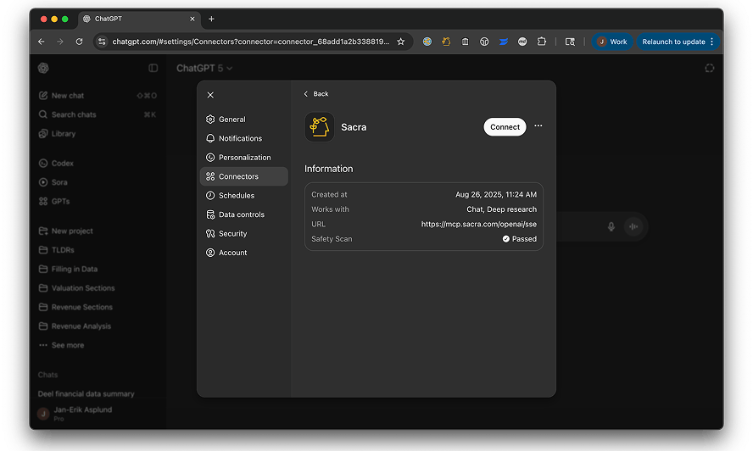
Task: Click the browser forward arrow
Action: pos(60,42)
